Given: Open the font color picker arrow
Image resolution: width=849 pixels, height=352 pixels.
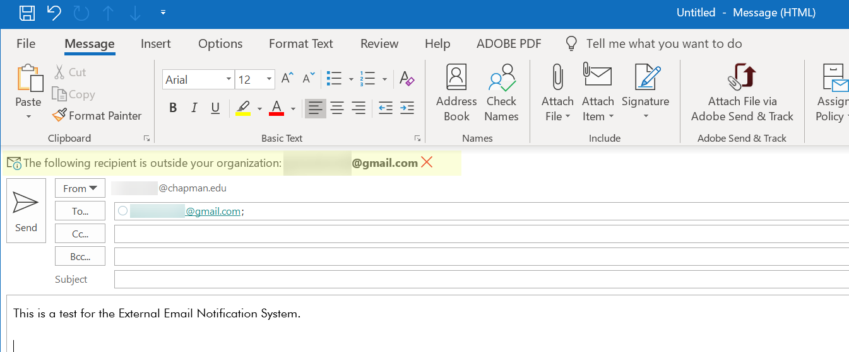Looking at the screenshot, I should (x=293, y=109).
